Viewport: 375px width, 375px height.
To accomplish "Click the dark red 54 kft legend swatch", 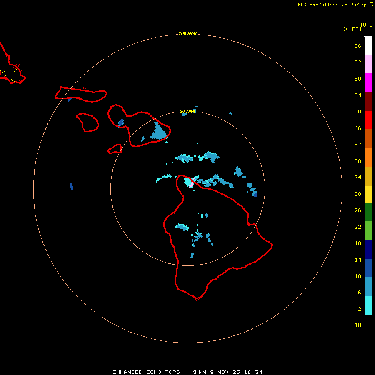I will point(368,101).
